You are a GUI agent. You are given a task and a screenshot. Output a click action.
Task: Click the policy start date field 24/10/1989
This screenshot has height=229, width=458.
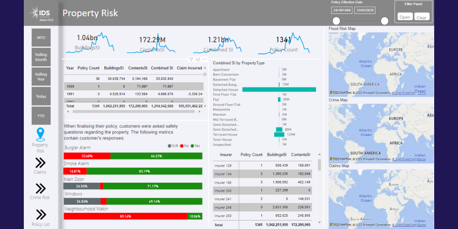[342, 10]
